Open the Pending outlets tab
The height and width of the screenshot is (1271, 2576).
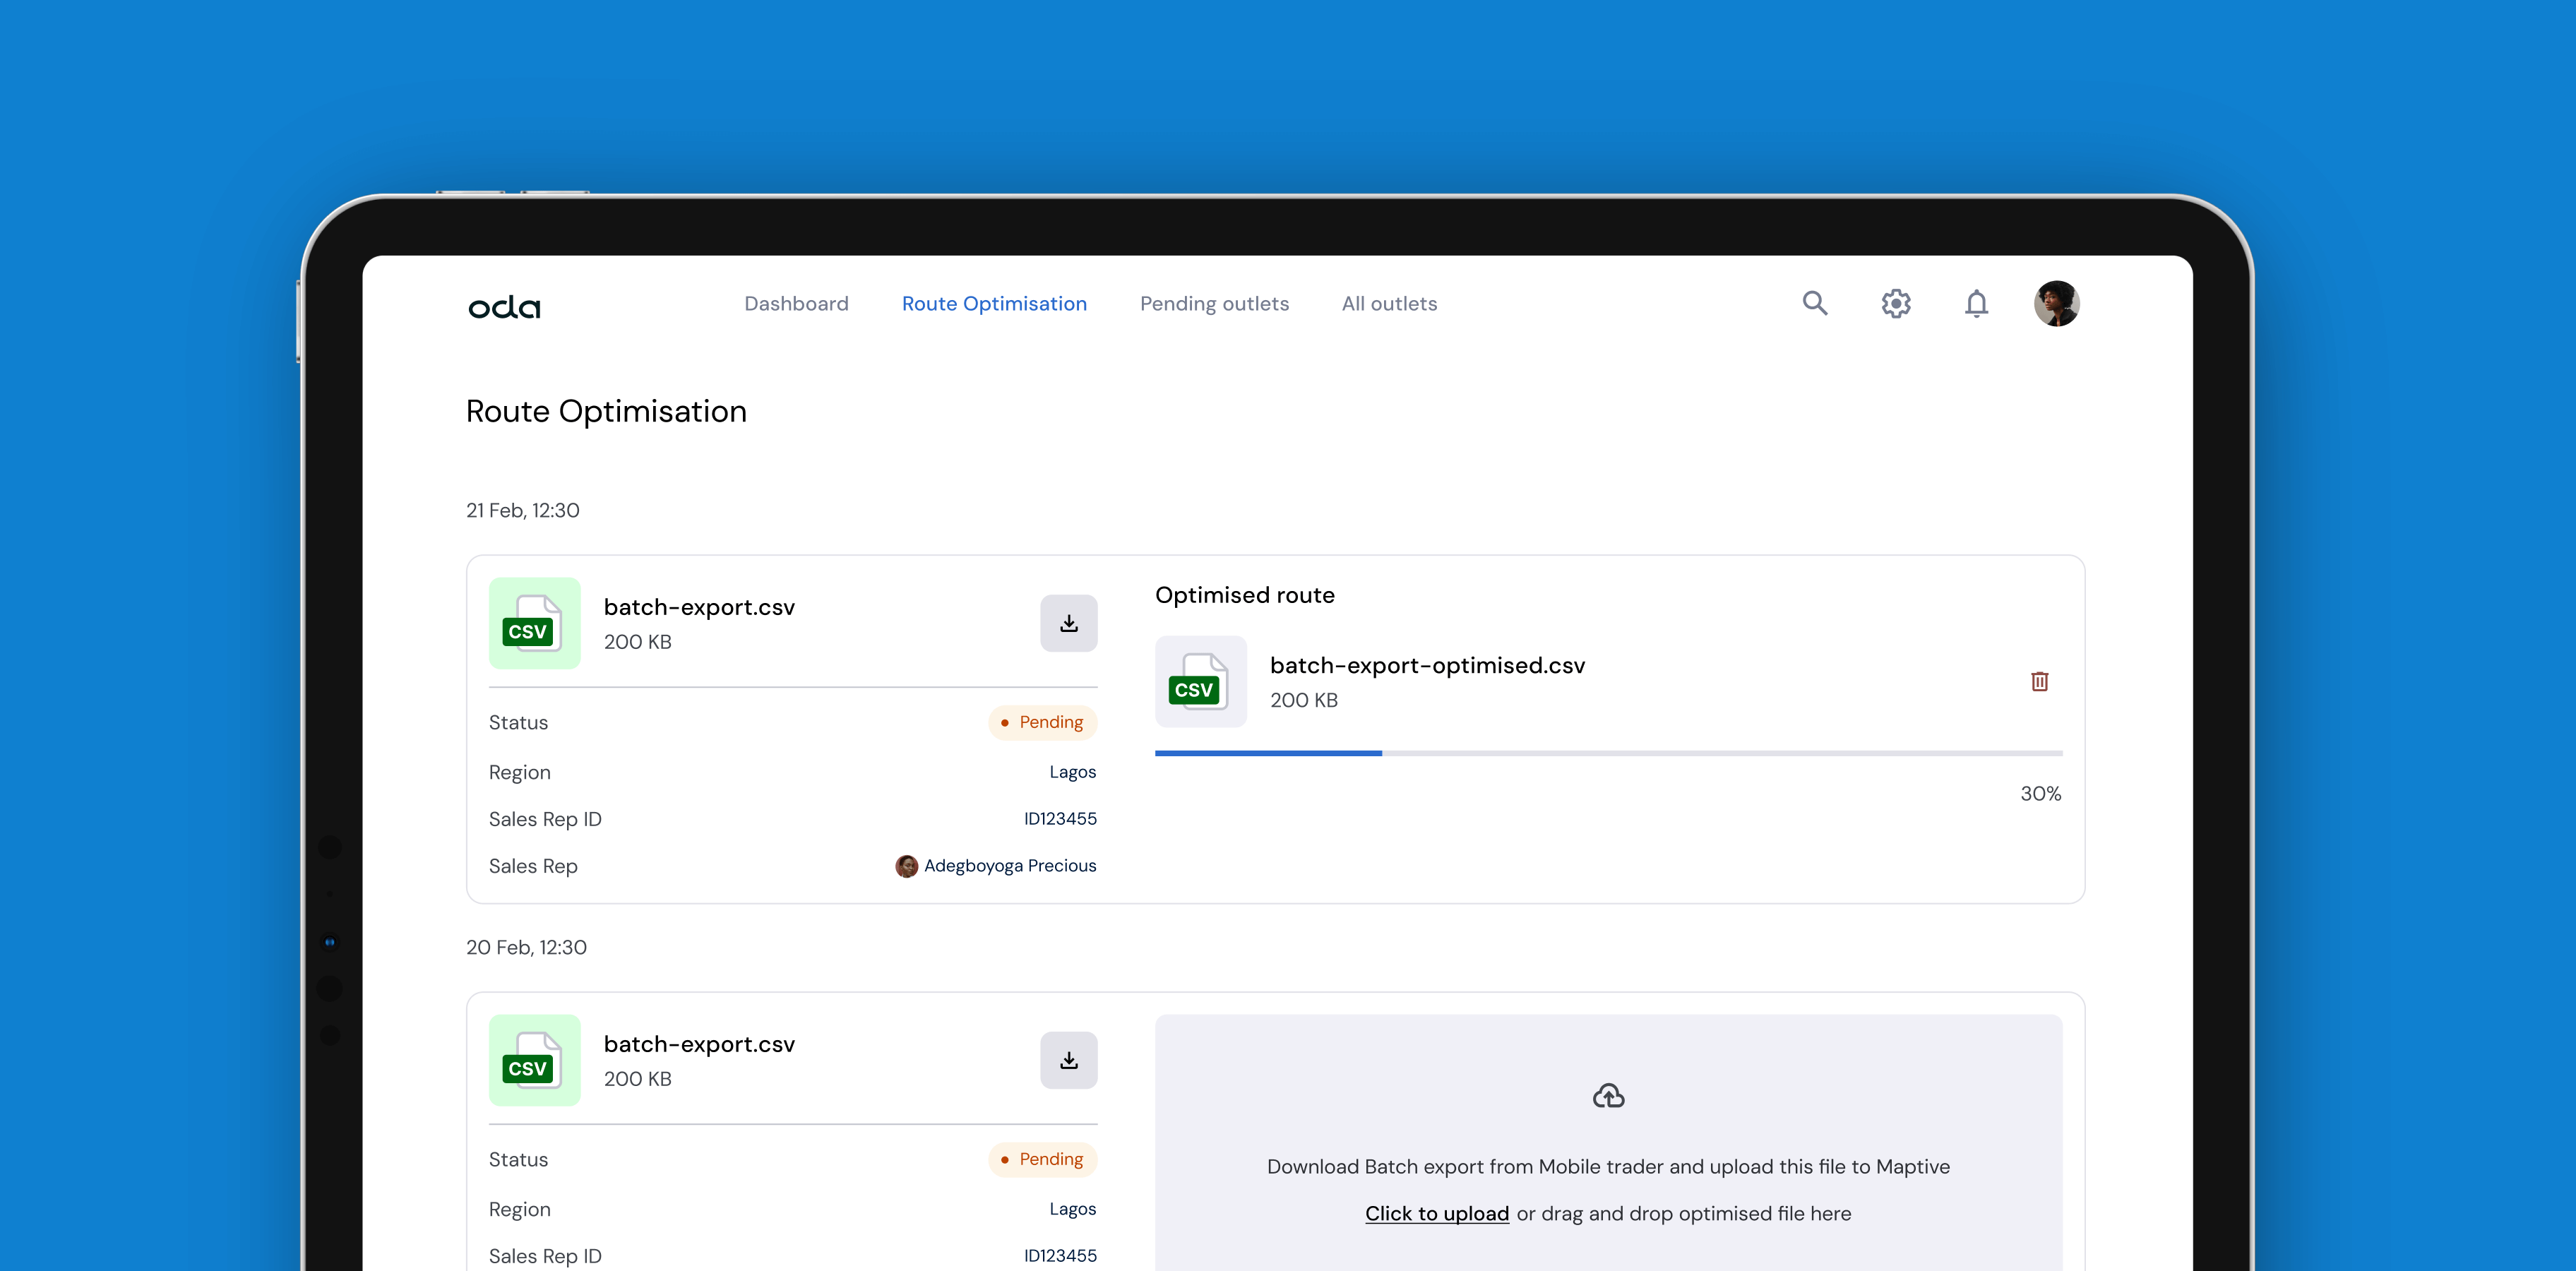click(x=1214, y=303)
